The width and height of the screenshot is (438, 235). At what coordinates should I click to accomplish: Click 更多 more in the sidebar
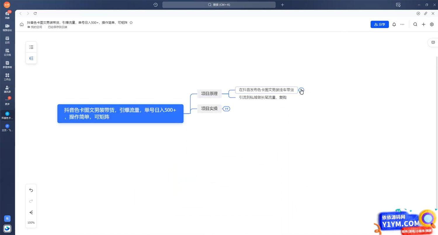(7, 101)
